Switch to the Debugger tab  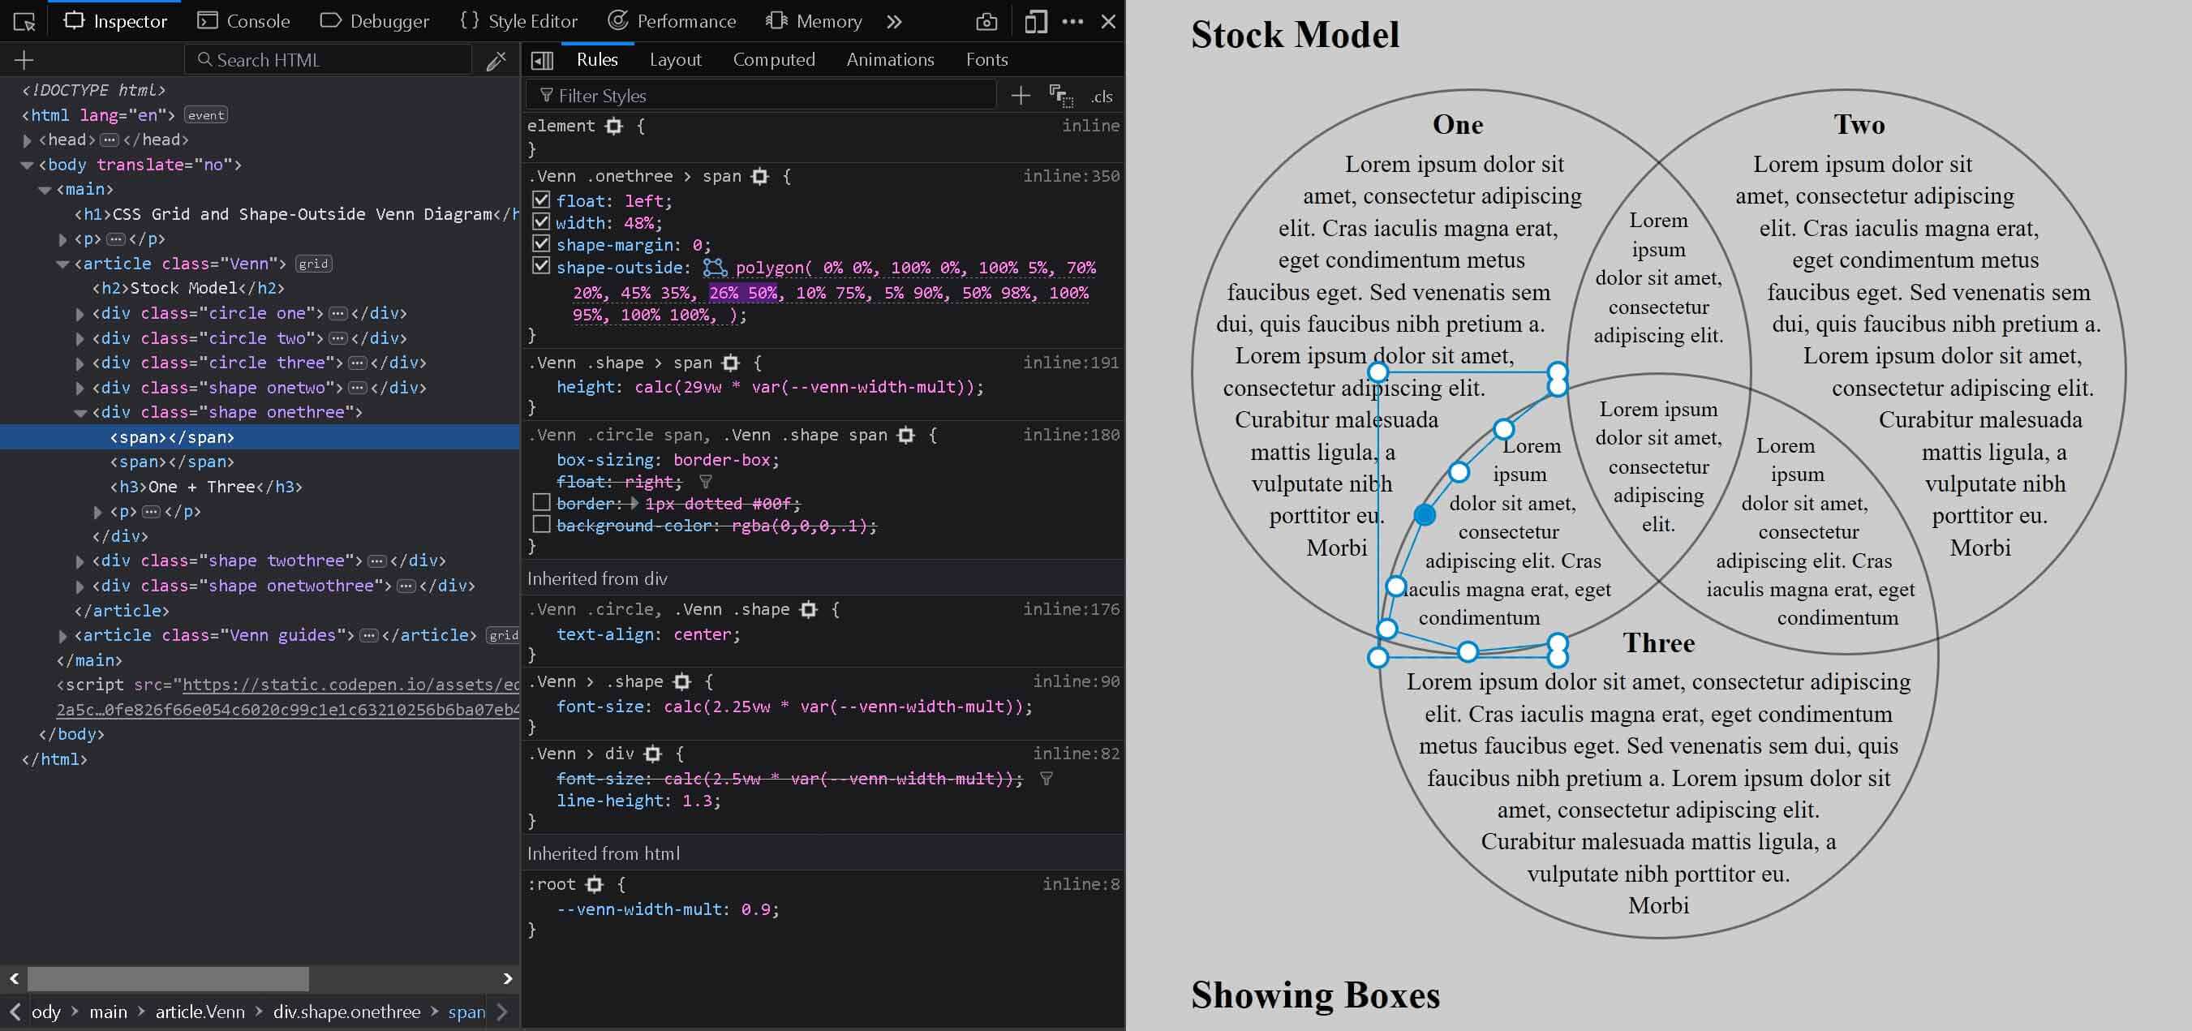[375, 21]
